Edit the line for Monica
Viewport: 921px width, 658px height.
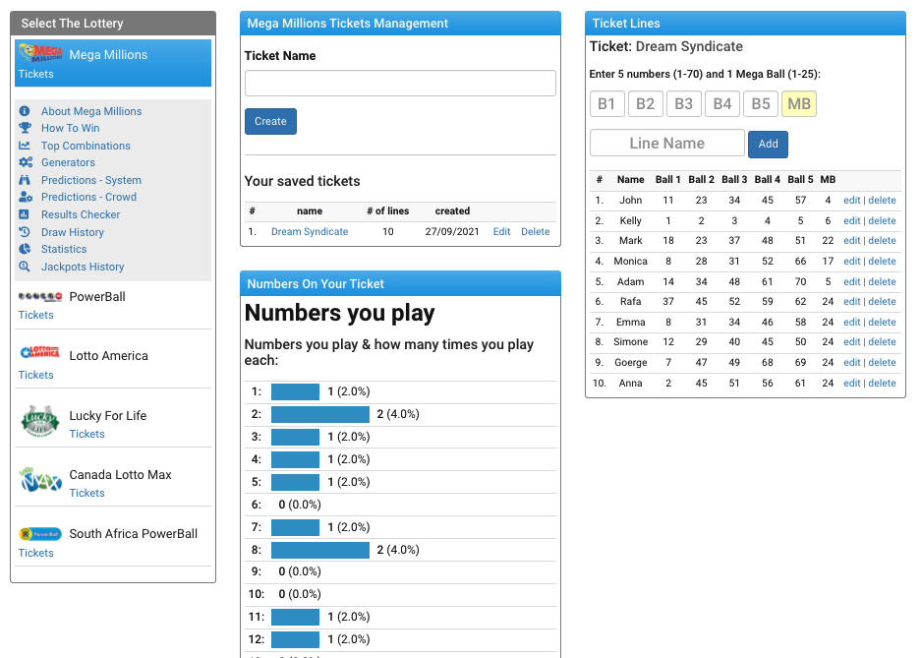click(851, 261)
